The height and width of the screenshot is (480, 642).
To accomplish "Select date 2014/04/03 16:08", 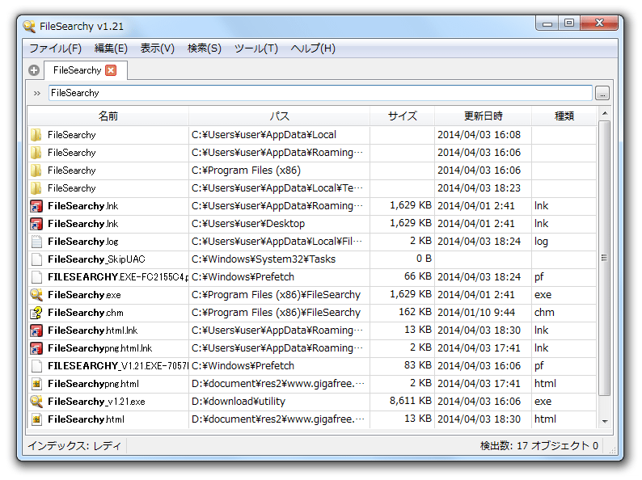I will tap(479, 135).
